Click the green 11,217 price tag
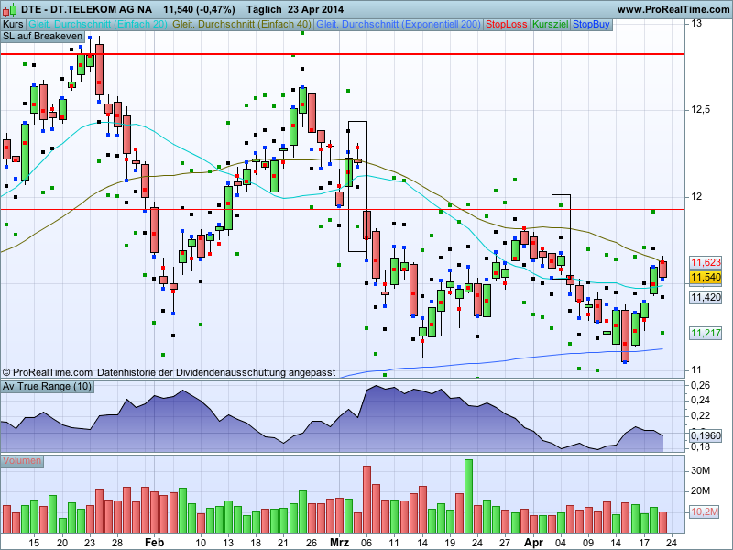This screenshot has height=550, width=733. (x=706, y=333)
